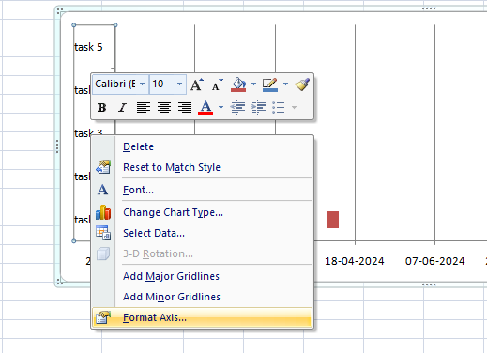
Task: Click Add Minor Gridlines
Action: [x=203, y=297]
